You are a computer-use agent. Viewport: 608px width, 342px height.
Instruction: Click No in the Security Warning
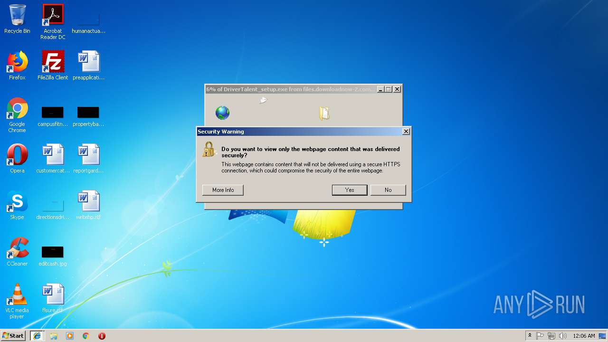click(x=388, y=190)
